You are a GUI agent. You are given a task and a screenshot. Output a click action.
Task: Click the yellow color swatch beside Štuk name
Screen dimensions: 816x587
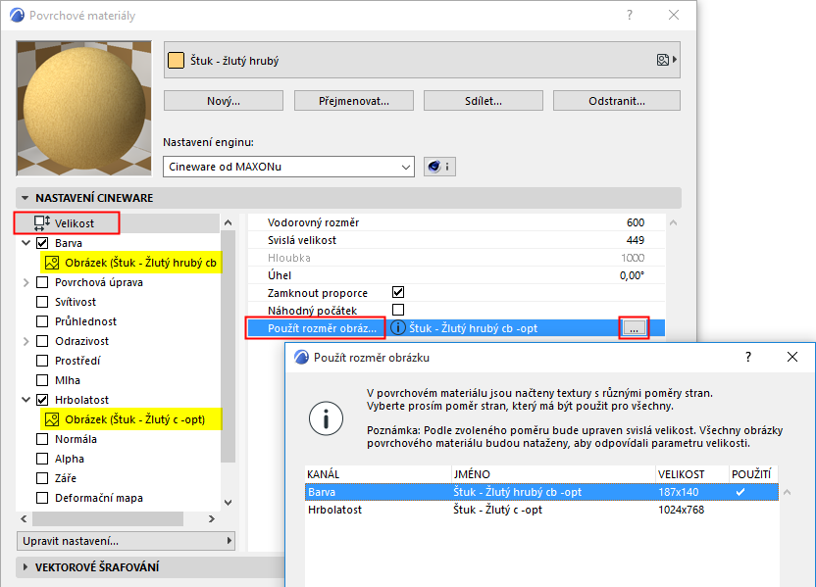tap(176, 61)
